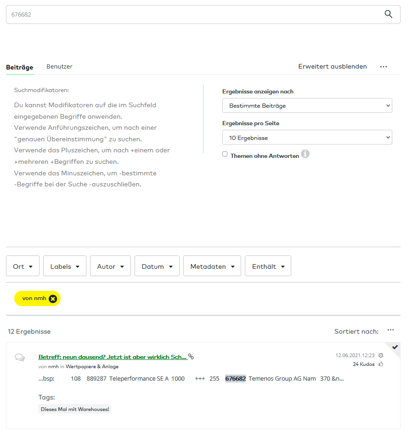
Task: Switch to the Benutzer tab
Action: point(59,66)
